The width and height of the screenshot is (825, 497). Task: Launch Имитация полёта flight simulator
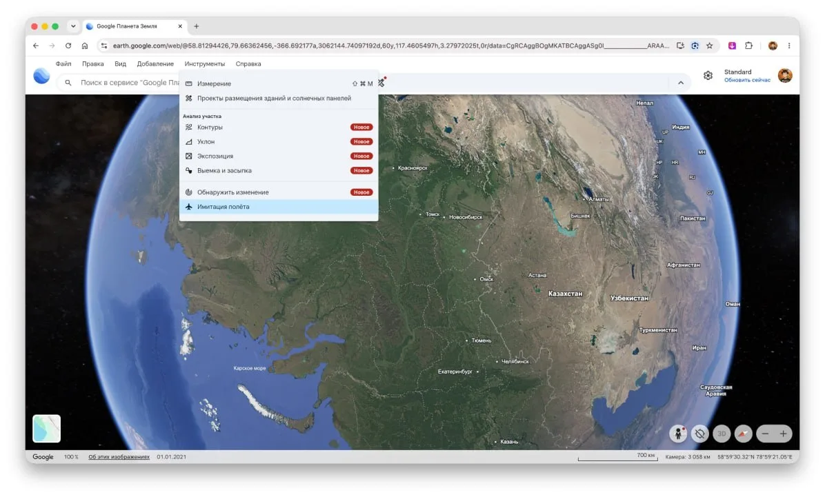tap(278, 207)
